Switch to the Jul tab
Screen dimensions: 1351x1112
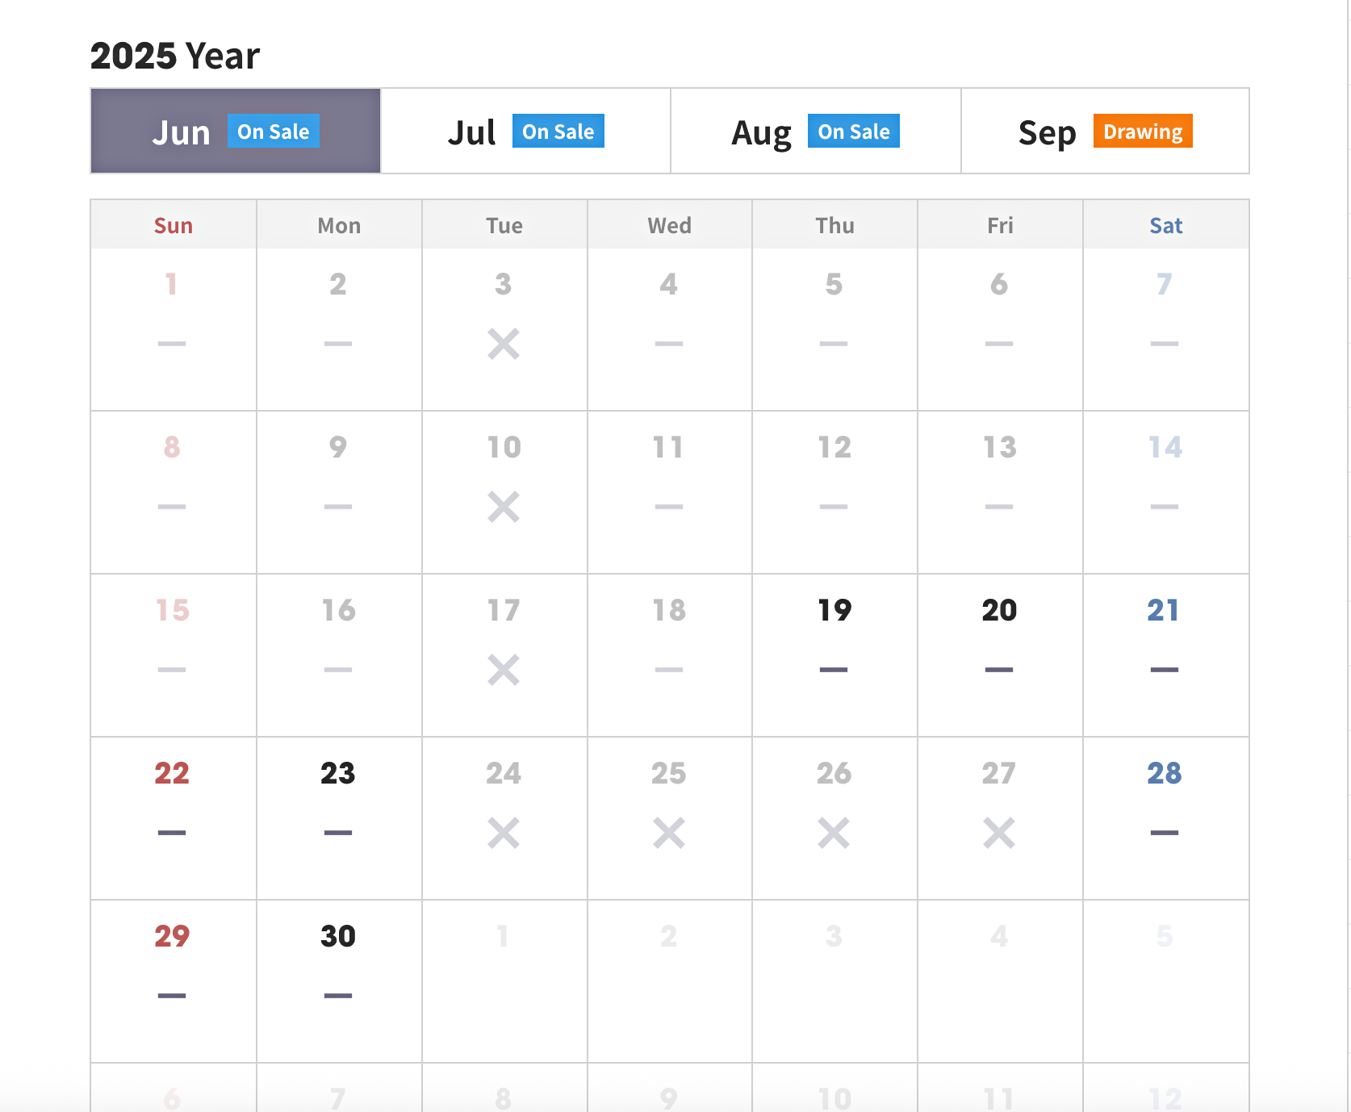(525, 131)
